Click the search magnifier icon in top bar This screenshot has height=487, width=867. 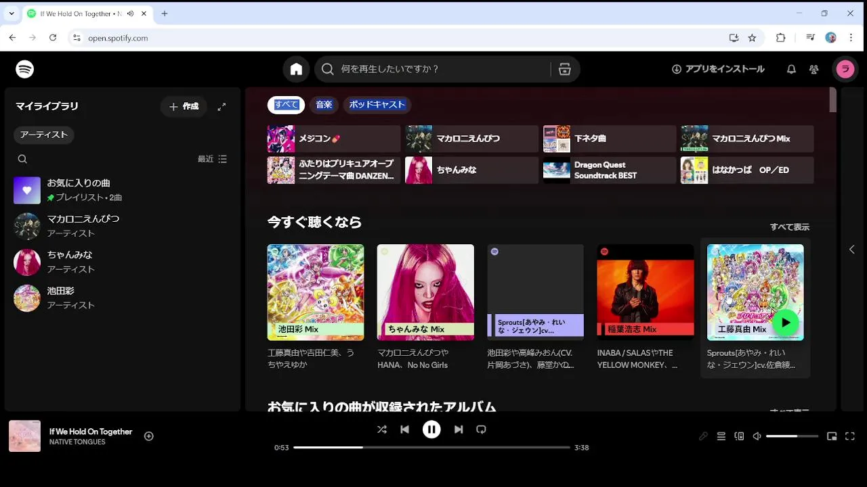(328, 69)
